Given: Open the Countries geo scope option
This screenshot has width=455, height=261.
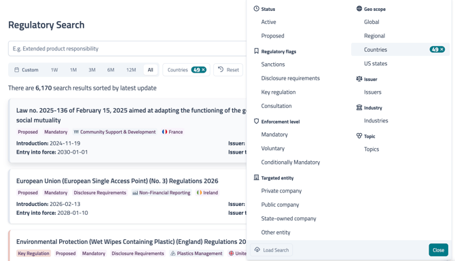Looking at the screenshot, I should pos(401,50).
